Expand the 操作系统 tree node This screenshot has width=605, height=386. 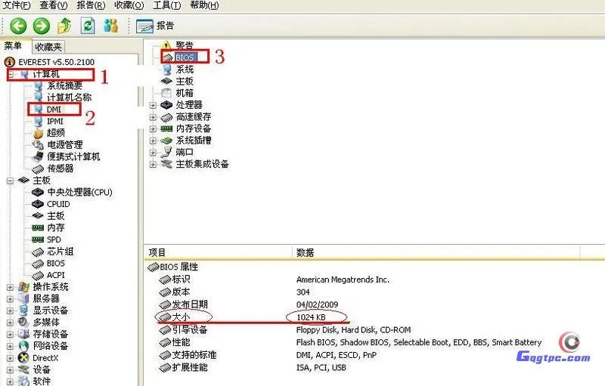click(x=11, y=287)
